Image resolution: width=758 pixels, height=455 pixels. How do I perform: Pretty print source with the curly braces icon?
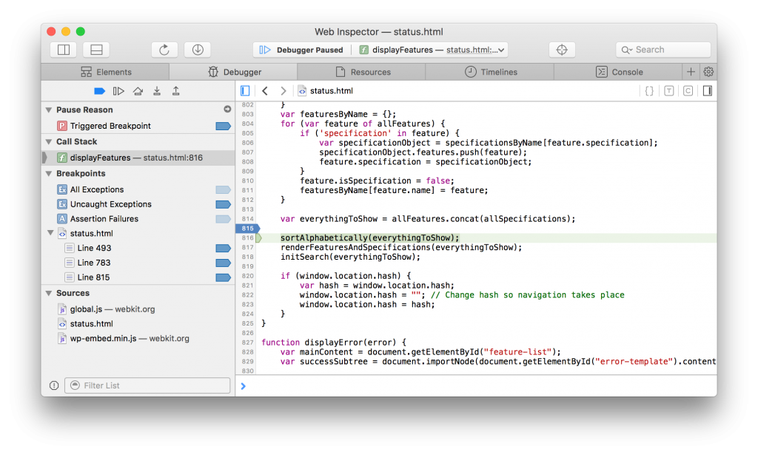tap(649, 91)
